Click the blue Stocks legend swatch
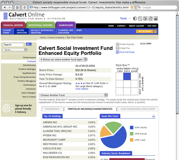Screen dimensions: 179x160 (132, 128)
